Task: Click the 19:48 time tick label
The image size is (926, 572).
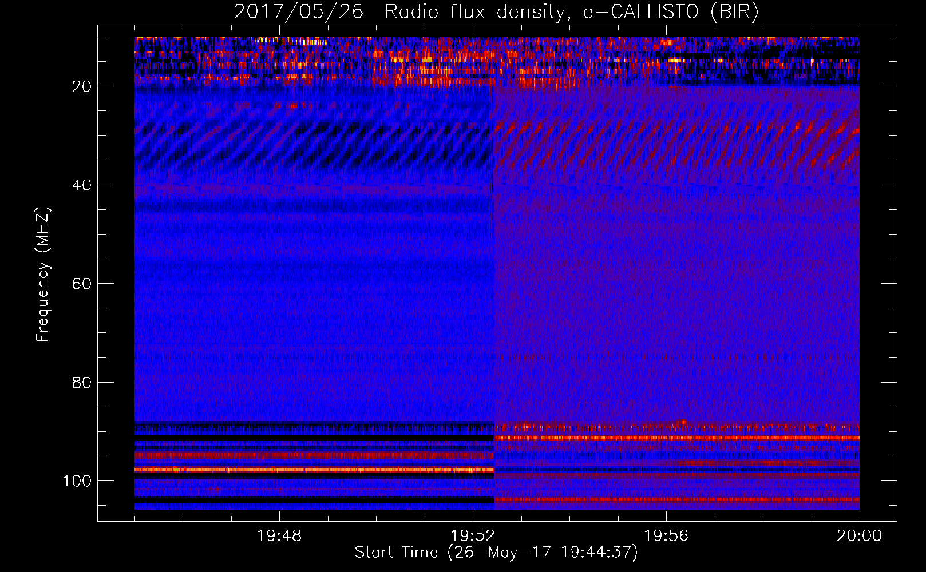Action: [x=279, y=536]
